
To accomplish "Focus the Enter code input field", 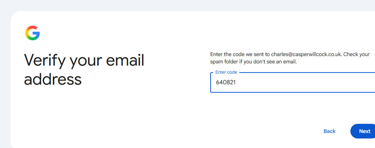I will tap(292, 82).
